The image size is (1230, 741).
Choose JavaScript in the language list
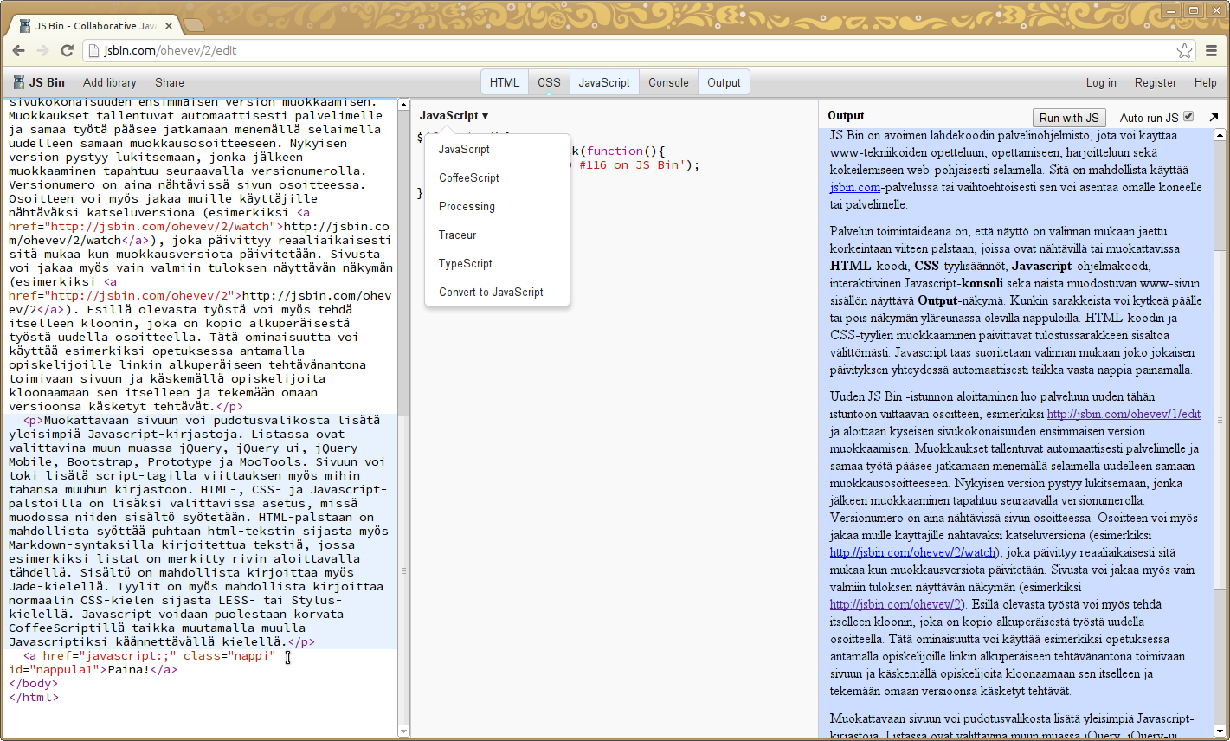497,149
